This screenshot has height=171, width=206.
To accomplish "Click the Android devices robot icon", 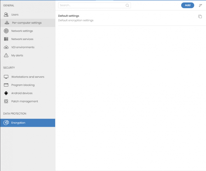I will click(6, 93).
